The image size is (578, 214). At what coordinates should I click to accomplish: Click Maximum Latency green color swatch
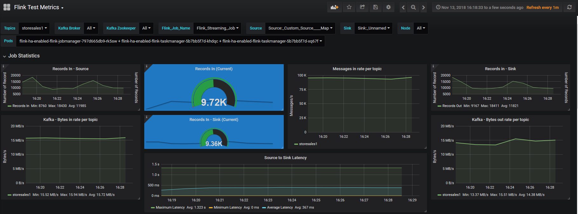coord(153,208)
